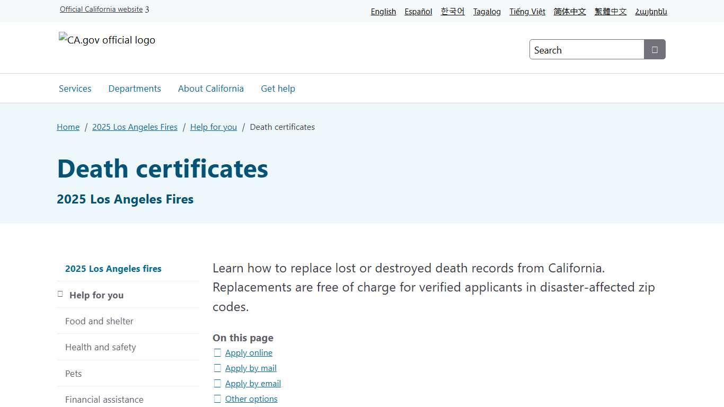Open the Get help section
This screenshot has width=724, height=407.
coord(278,89)
